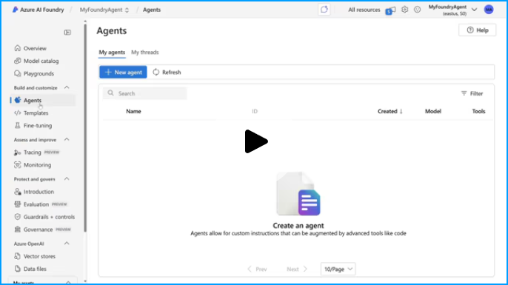Click the Model column header
Screen dimensions: 508x285
pos(433,111)
